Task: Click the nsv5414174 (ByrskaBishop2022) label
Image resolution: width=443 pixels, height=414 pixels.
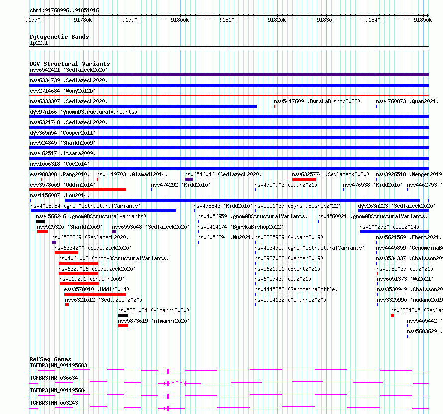Action: click(240, 227)
